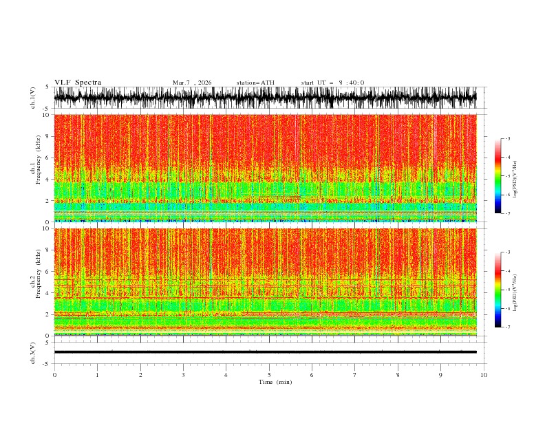Click the VLF Spectra title text
The height and width of the screenshot is (421, 545).
click(78, 83)
